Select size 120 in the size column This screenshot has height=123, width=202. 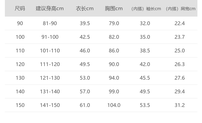pos(20,64)
